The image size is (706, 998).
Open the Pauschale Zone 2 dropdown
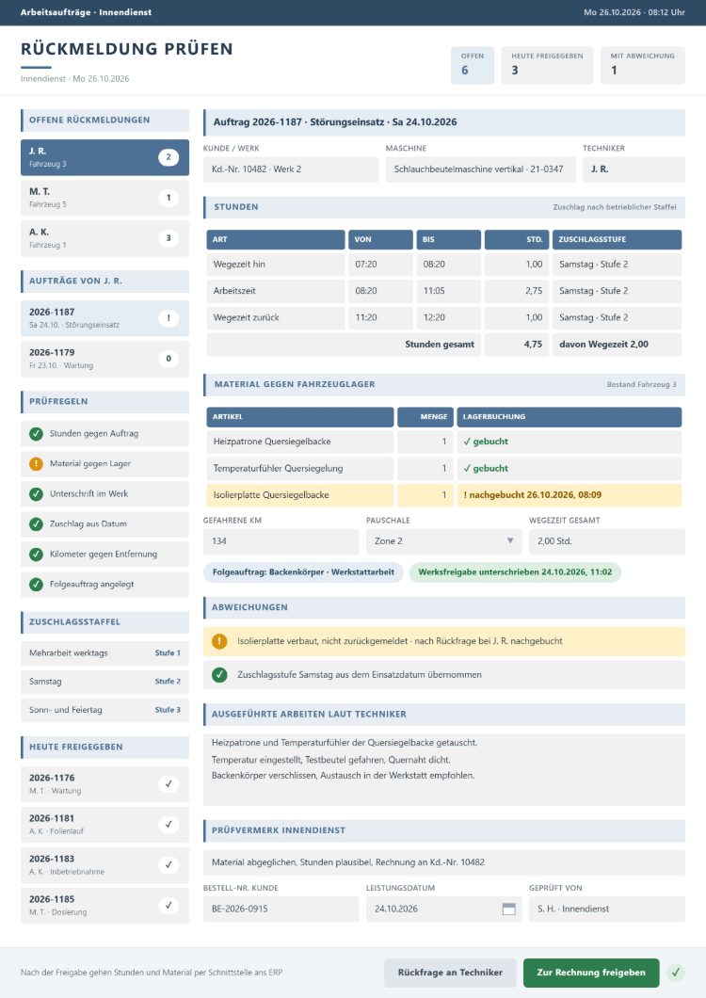(x=443, y=541)
